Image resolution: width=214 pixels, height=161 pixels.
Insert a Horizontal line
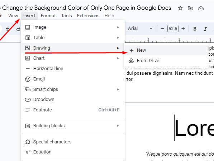click(73, 68)
